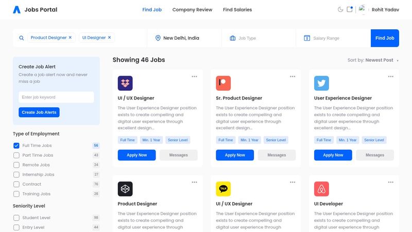Open more options on User Experience Designer card

click(391, 76)
